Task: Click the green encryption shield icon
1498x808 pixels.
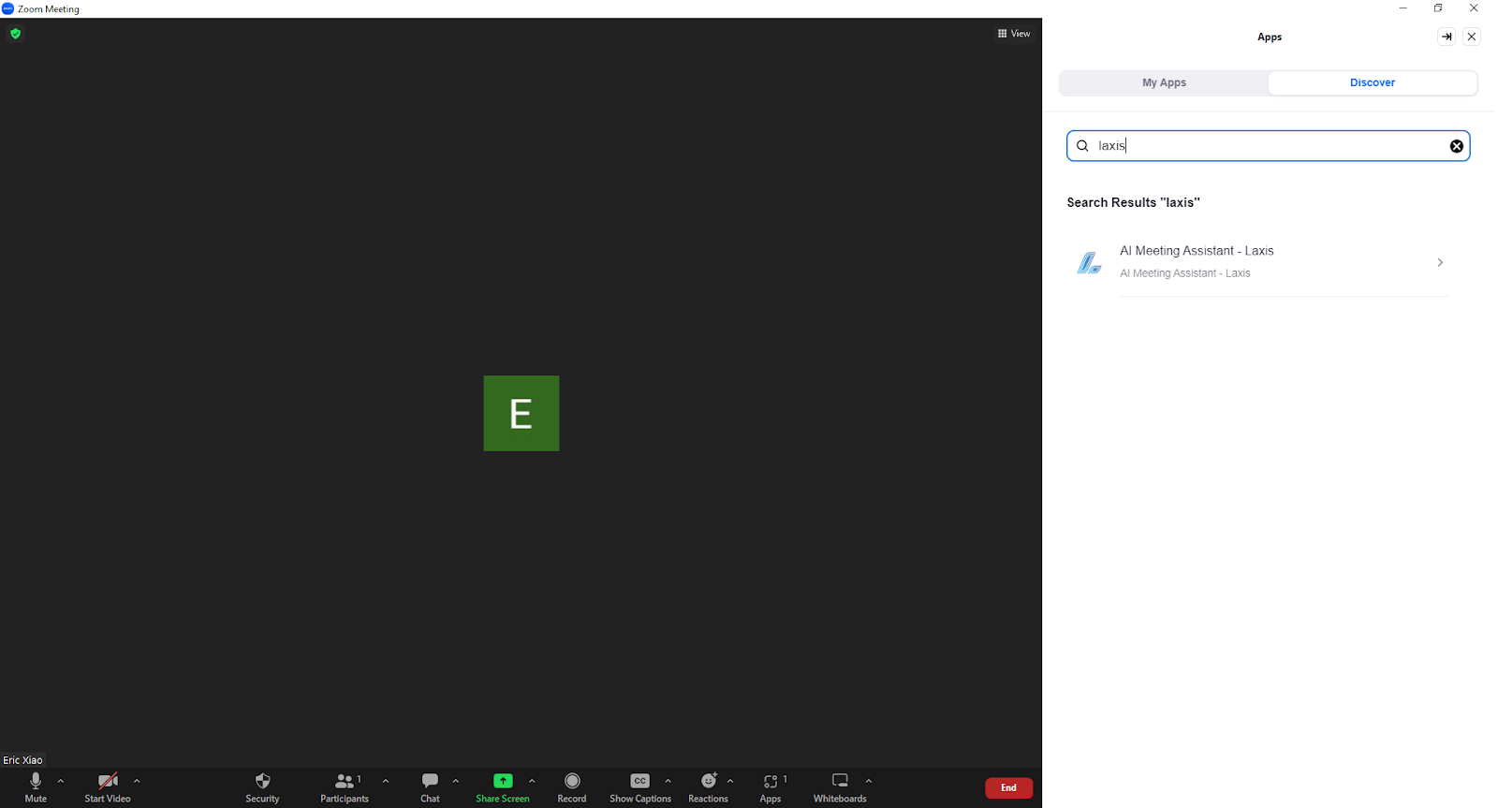Action: 16,34
